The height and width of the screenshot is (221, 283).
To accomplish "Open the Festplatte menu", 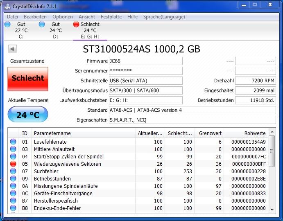I will [x=111, y=17].
